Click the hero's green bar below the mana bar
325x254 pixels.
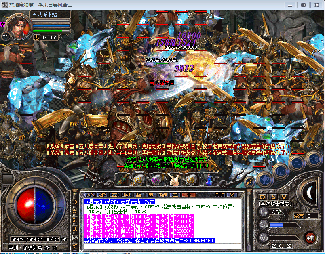(x=52, y=31)
